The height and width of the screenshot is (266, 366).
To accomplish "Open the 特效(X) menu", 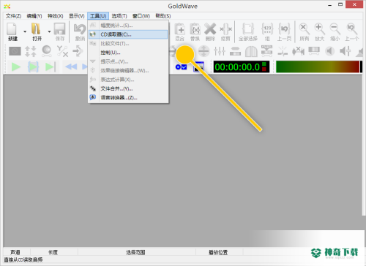I will (56, 16).
